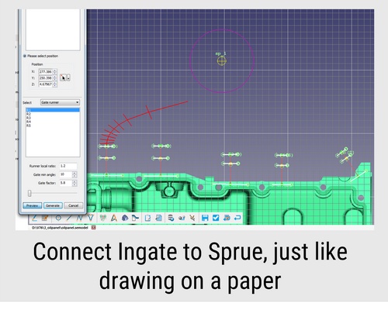Image resolution: width=388 pixels, height=310 pixels.
Task: Click the return arrow icon in toolbar
Action: click(x=237, y=218)
